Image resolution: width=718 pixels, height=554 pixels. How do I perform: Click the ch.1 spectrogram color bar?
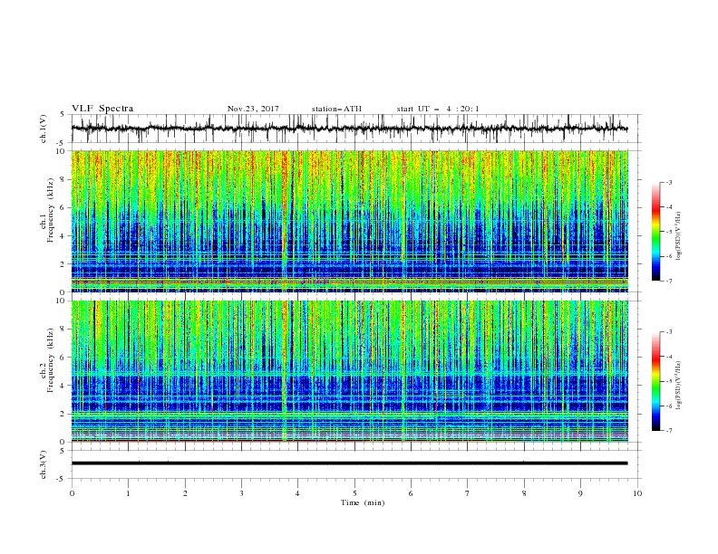[x=655, y=232]
